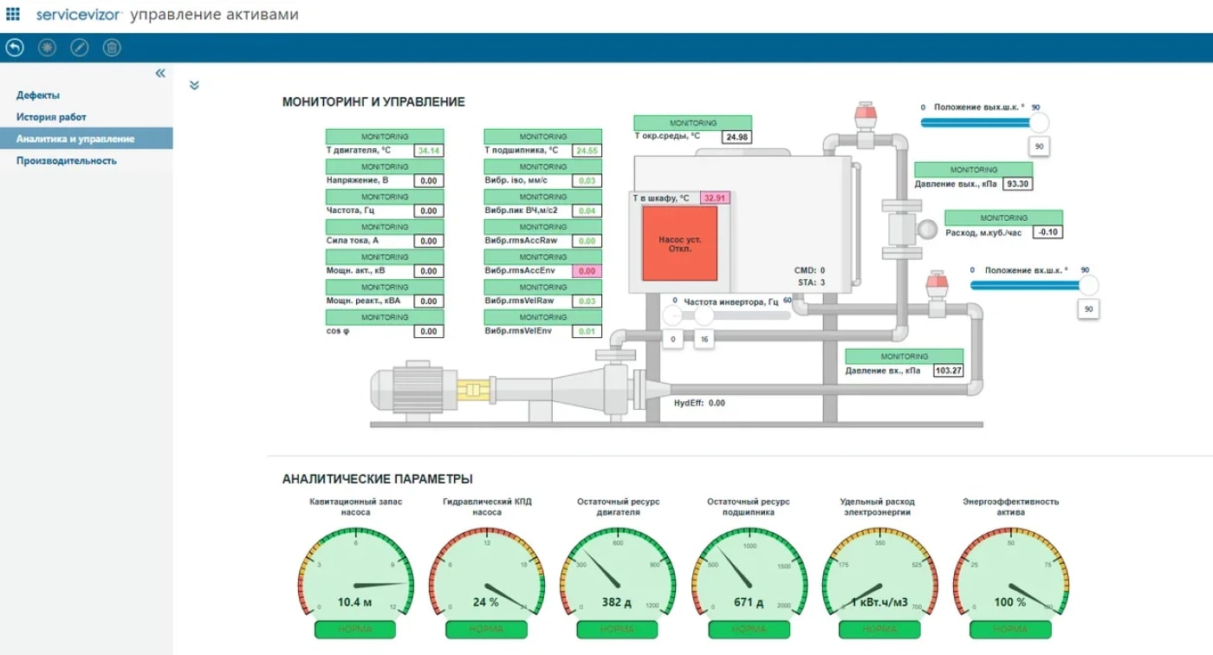
Task: Click the 90 value box under Положение вых.ш.к.
Action: [x=1039, y=146]
